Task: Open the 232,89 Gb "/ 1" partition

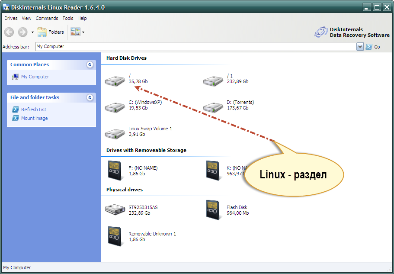Action: tap(213, 80)
